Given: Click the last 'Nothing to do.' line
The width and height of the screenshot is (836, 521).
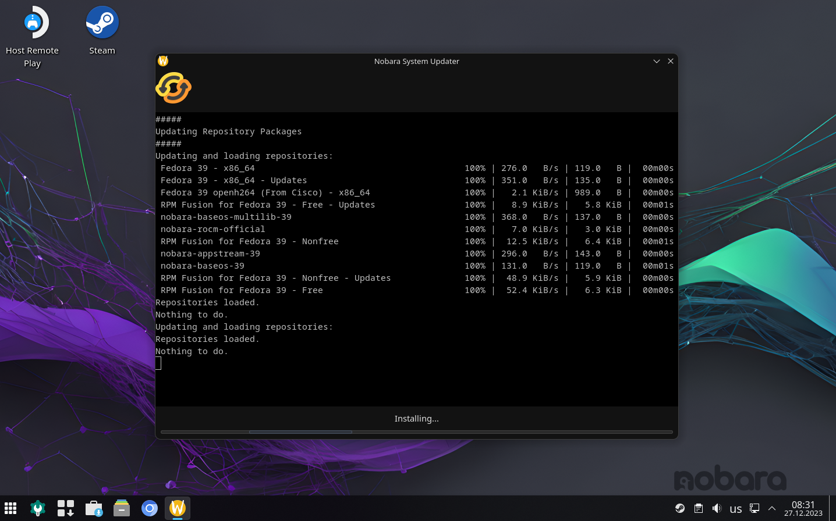Looking at the screenshot, I should (x=192, y=351).
